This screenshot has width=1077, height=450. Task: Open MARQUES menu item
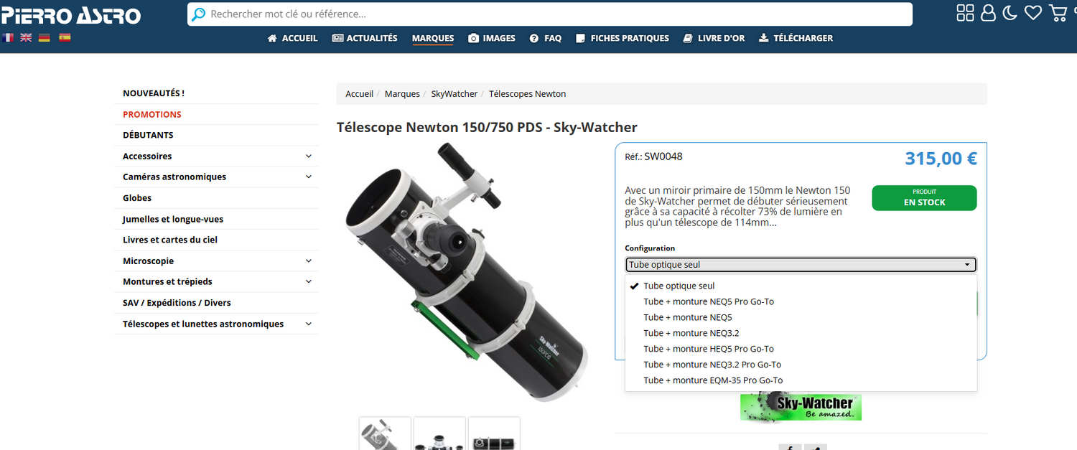[x=433, y=38]
